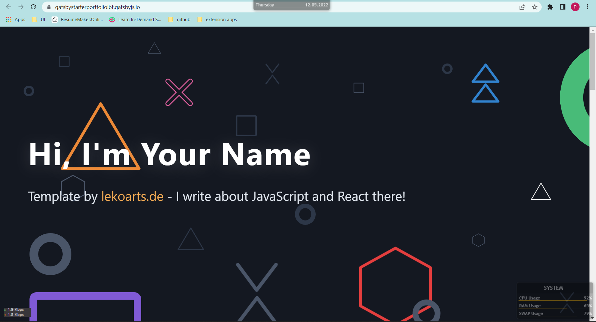Share this page using the share icon

click(x=522, y=7)
